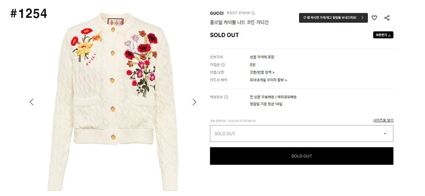Click the floral cardigan product image
425x196 pixels.
[113, 102]
